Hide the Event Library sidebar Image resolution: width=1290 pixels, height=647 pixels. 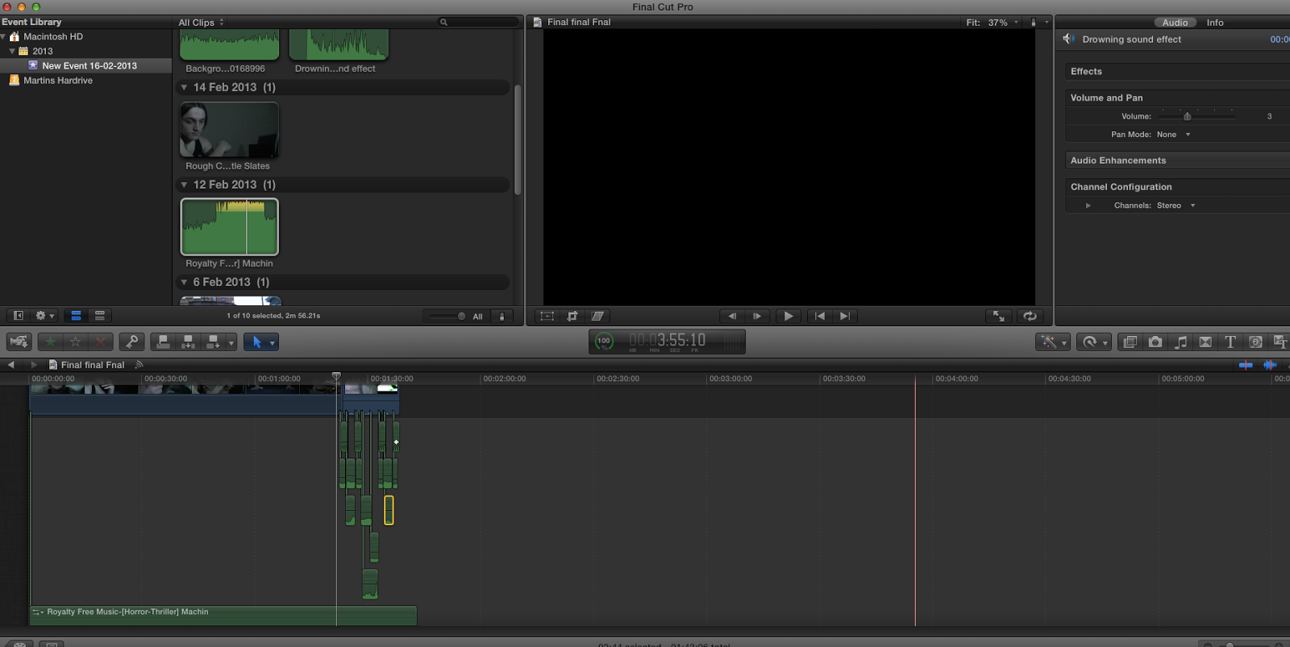18,316
